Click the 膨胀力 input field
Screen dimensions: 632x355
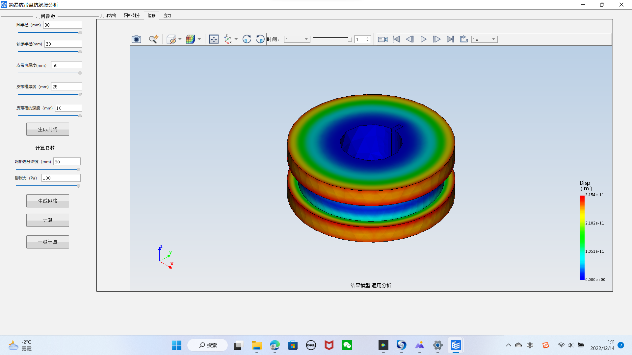coord(61,178)
